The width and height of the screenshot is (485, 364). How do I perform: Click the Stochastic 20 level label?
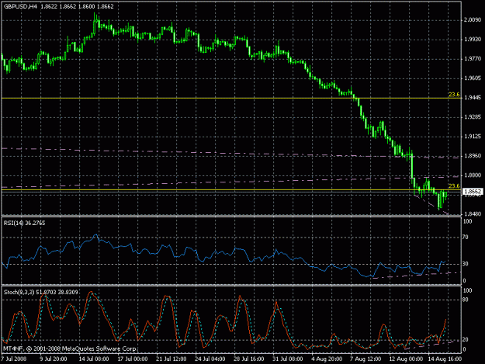pos(466,340)
